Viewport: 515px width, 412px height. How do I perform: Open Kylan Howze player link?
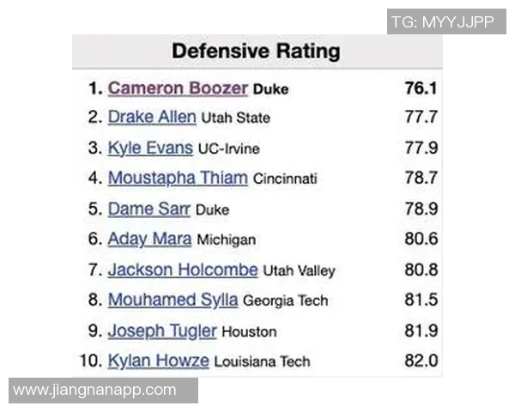point(158,360)
